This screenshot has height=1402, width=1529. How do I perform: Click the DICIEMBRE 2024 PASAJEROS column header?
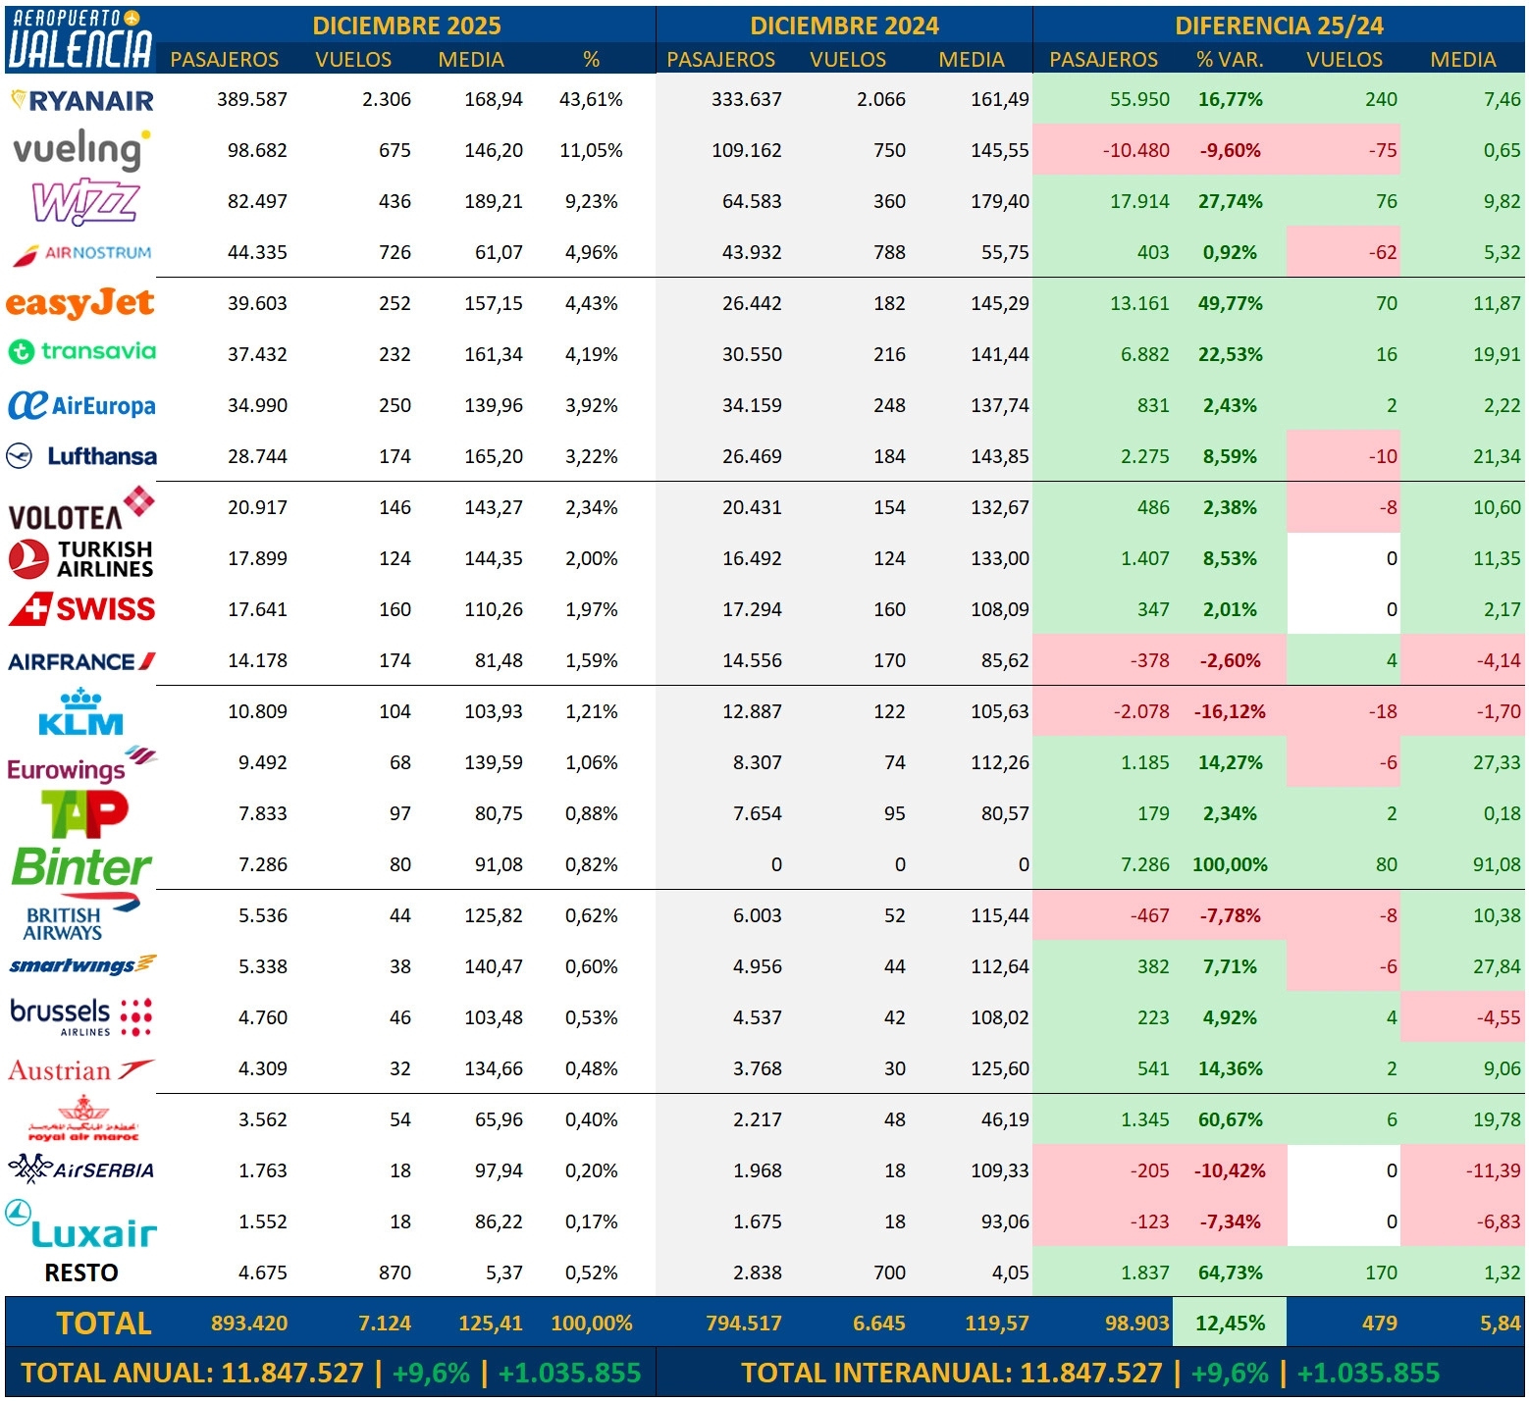720,60
